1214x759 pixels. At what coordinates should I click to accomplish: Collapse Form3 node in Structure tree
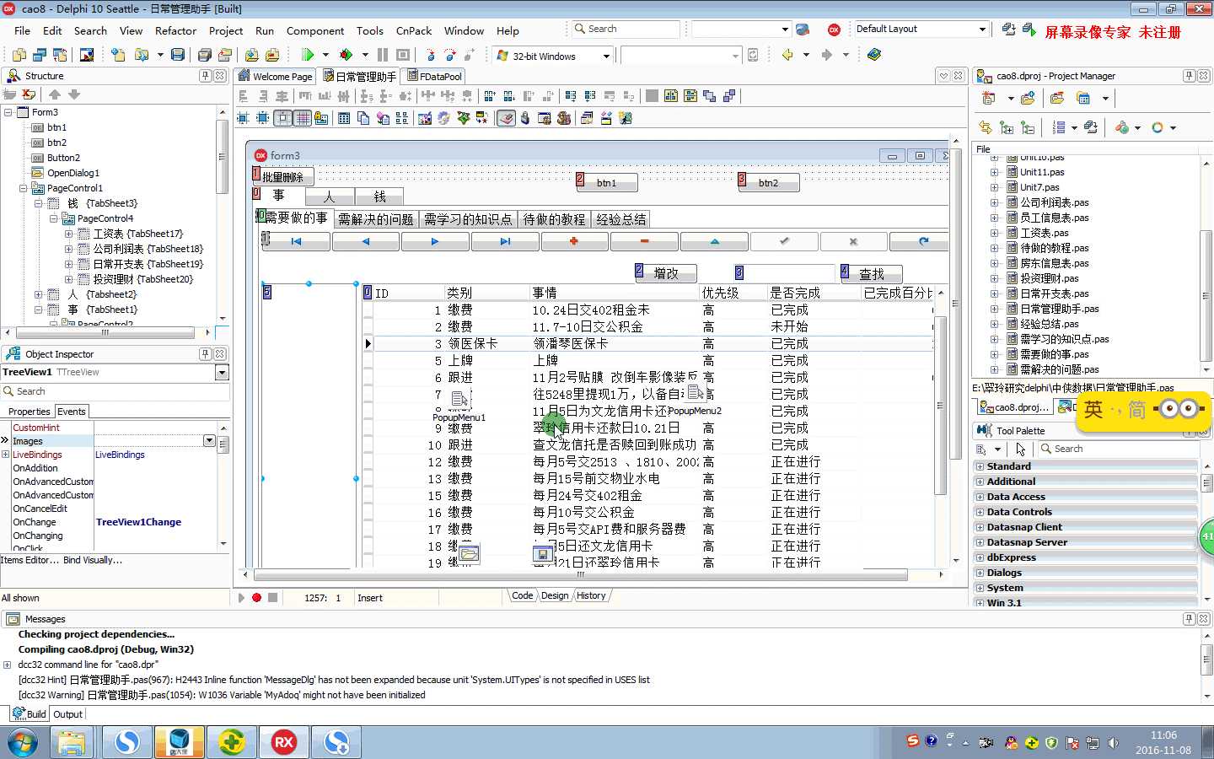click(8, 112)
